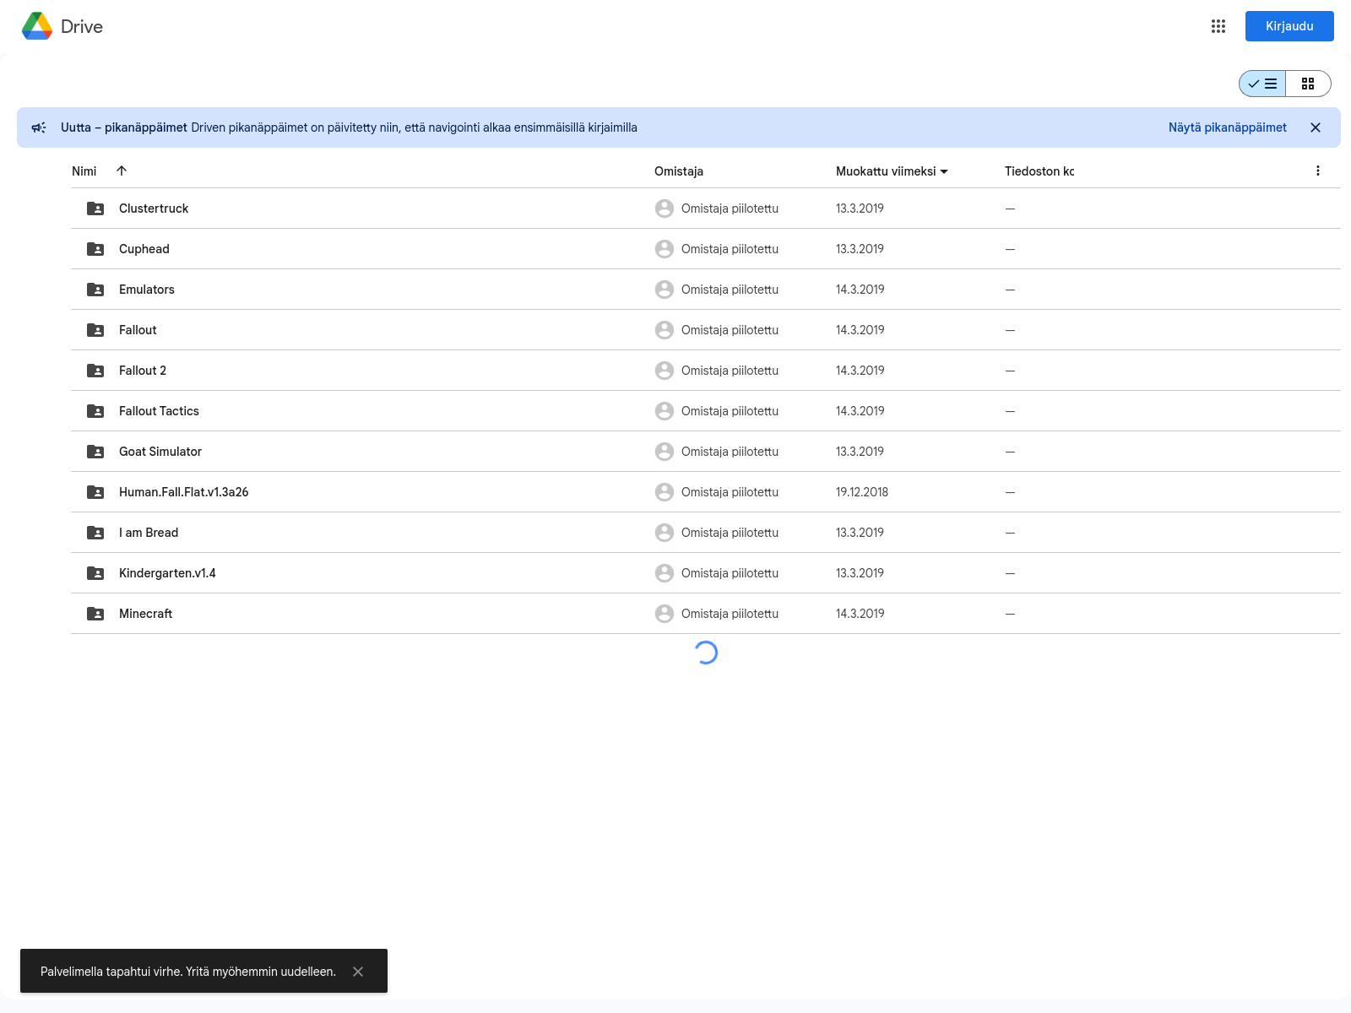Switch to list layout view
Viewport: 1351px width, 1013px height.
point(1262,84)
